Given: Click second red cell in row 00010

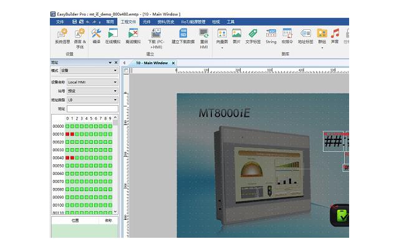Looking at the screenshot, I should click(72, 134).
